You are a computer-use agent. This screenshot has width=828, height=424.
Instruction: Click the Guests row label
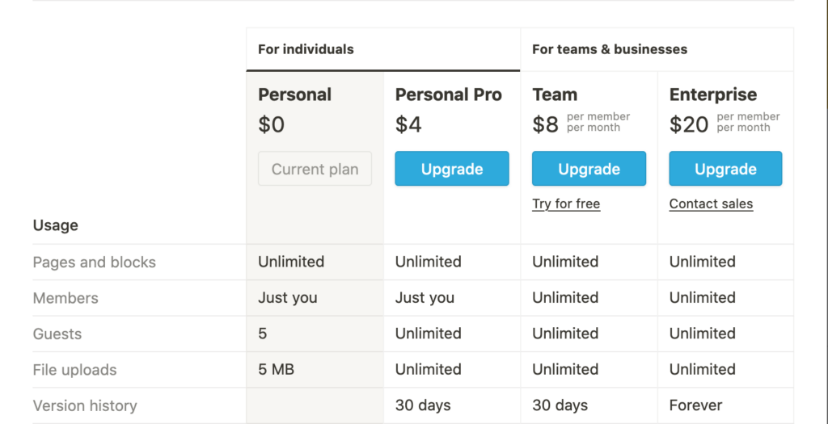pyautogui.click(x=57, y=334)
